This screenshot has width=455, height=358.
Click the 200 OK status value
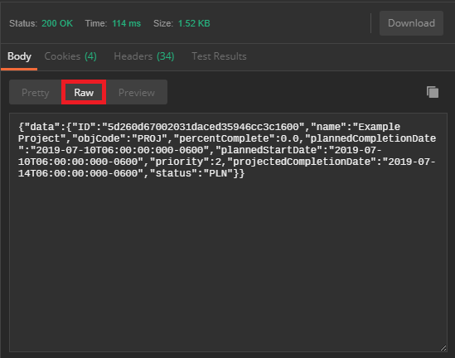(x=57, y=23)
